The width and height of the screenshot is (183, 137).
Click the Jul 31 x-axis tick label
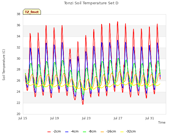point(150,118)
